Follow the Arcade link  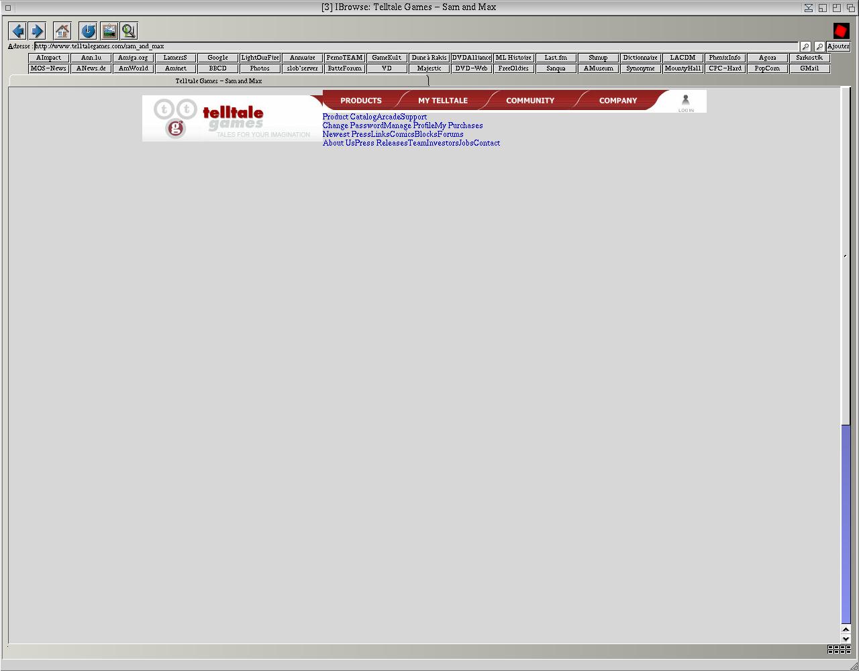[x=389, y=117]
